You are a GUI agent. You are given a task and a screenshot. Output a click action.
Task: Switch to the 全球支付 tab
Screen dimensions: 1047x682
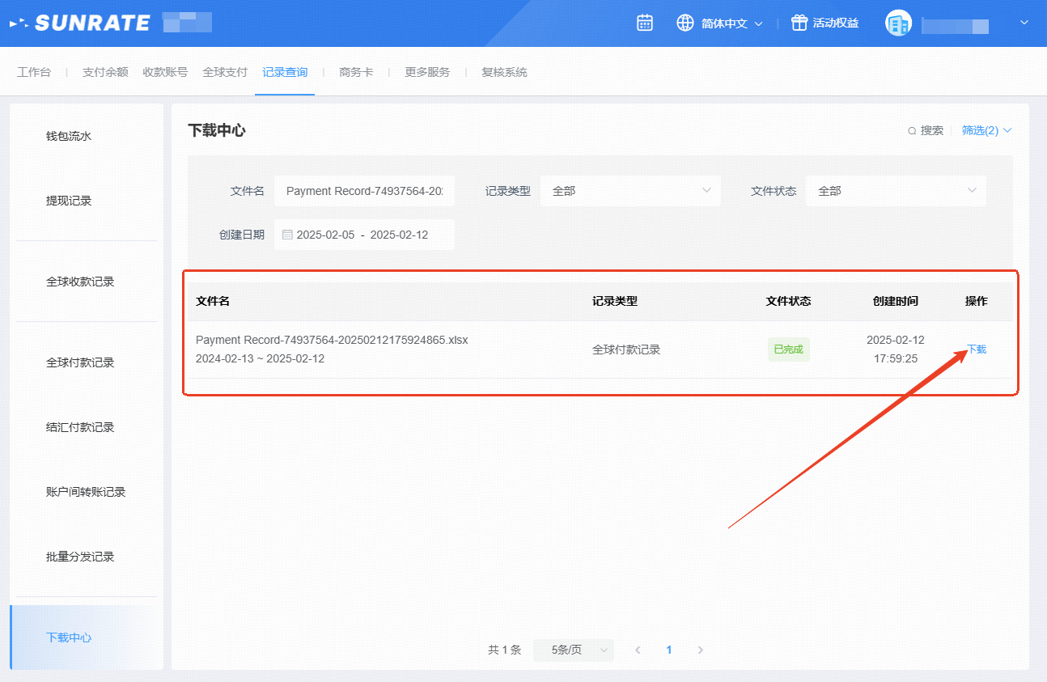point(225,72)
